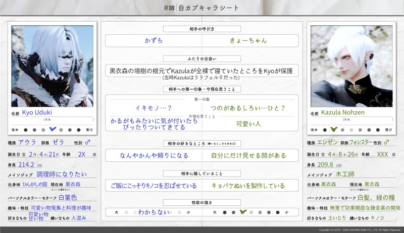Select the dot nearest 受け on Kyo's scale
404x233 pixels.
79,130
